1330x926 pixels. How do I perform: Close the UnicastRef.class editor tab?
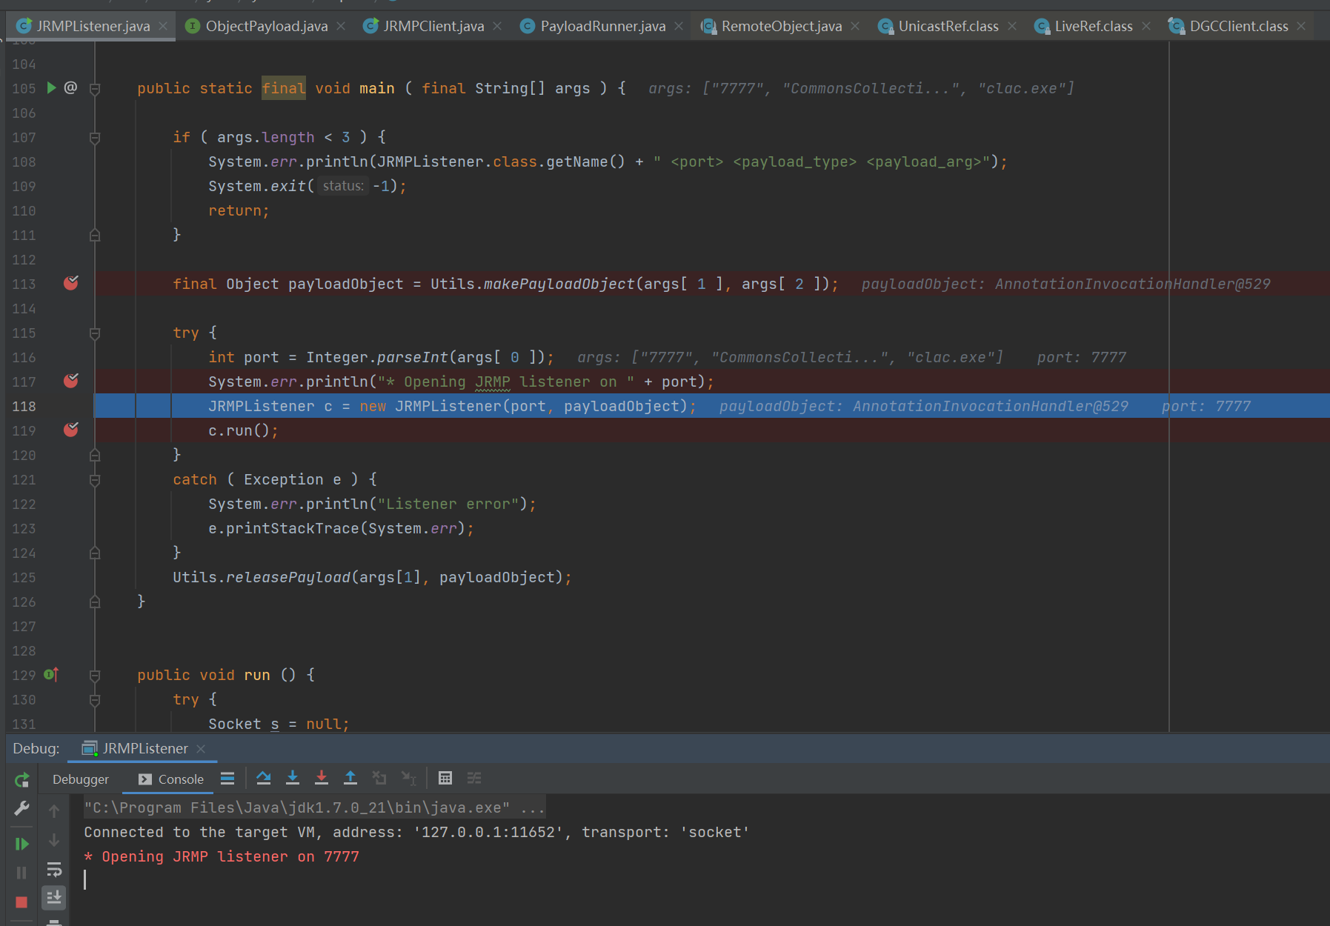tap(1012, 26)
